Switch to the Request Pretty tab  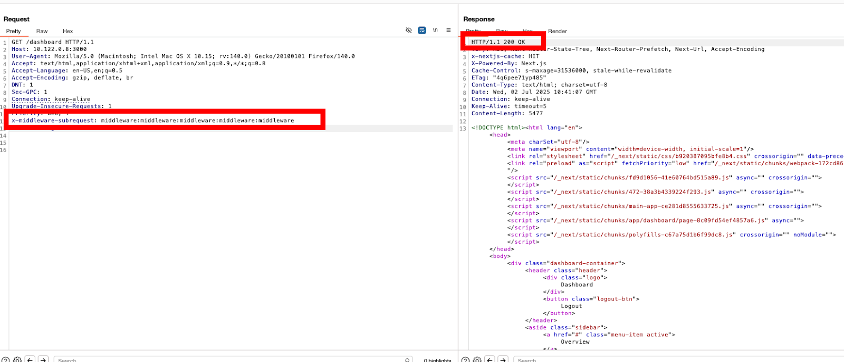[x=14, y=32]
